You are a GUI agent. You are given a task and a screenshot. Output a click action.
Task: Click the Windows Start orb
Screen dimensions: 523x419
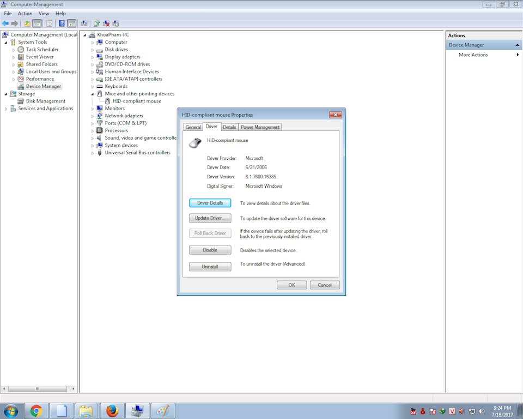[11, 411]
